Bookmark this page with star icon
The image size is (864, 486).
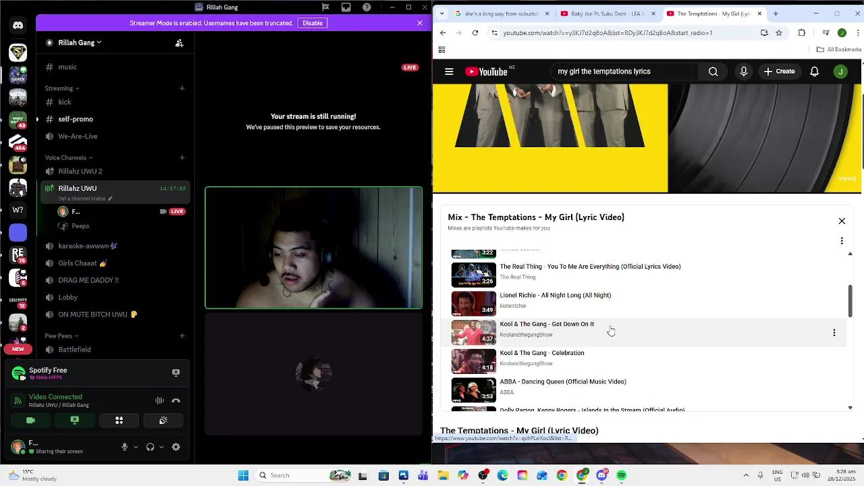[x=779, y=32]
